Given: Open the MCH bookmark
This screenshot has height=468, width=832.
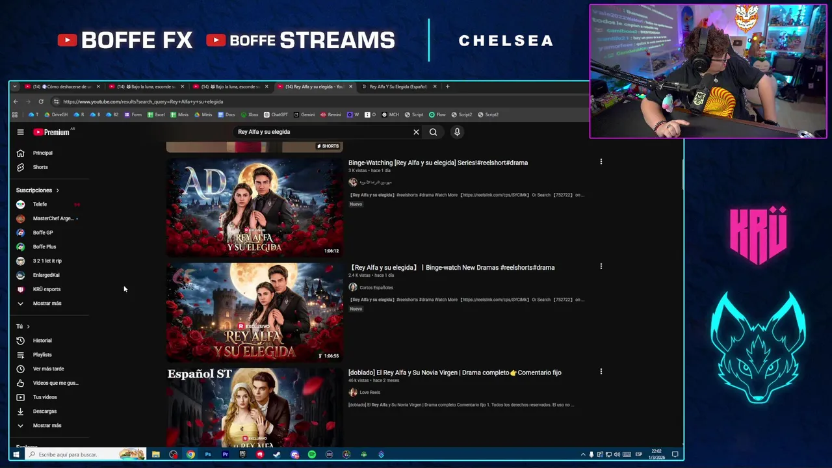Looking at the screenshot, I should tap(391, 114).
